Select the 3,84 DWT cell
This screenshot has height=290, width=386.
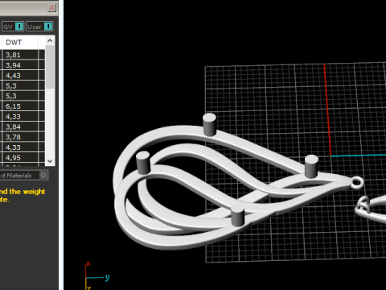tap(19, 126)
